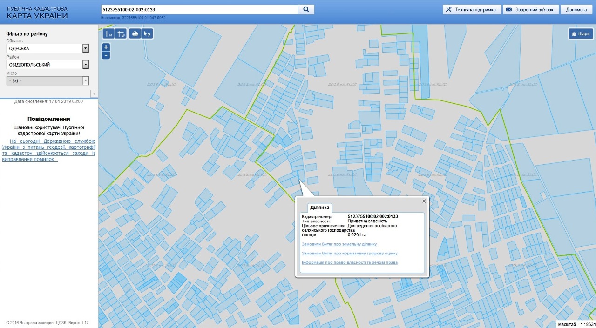Open link Замовити Витяг про земельну ділянку

coord(339,244)
